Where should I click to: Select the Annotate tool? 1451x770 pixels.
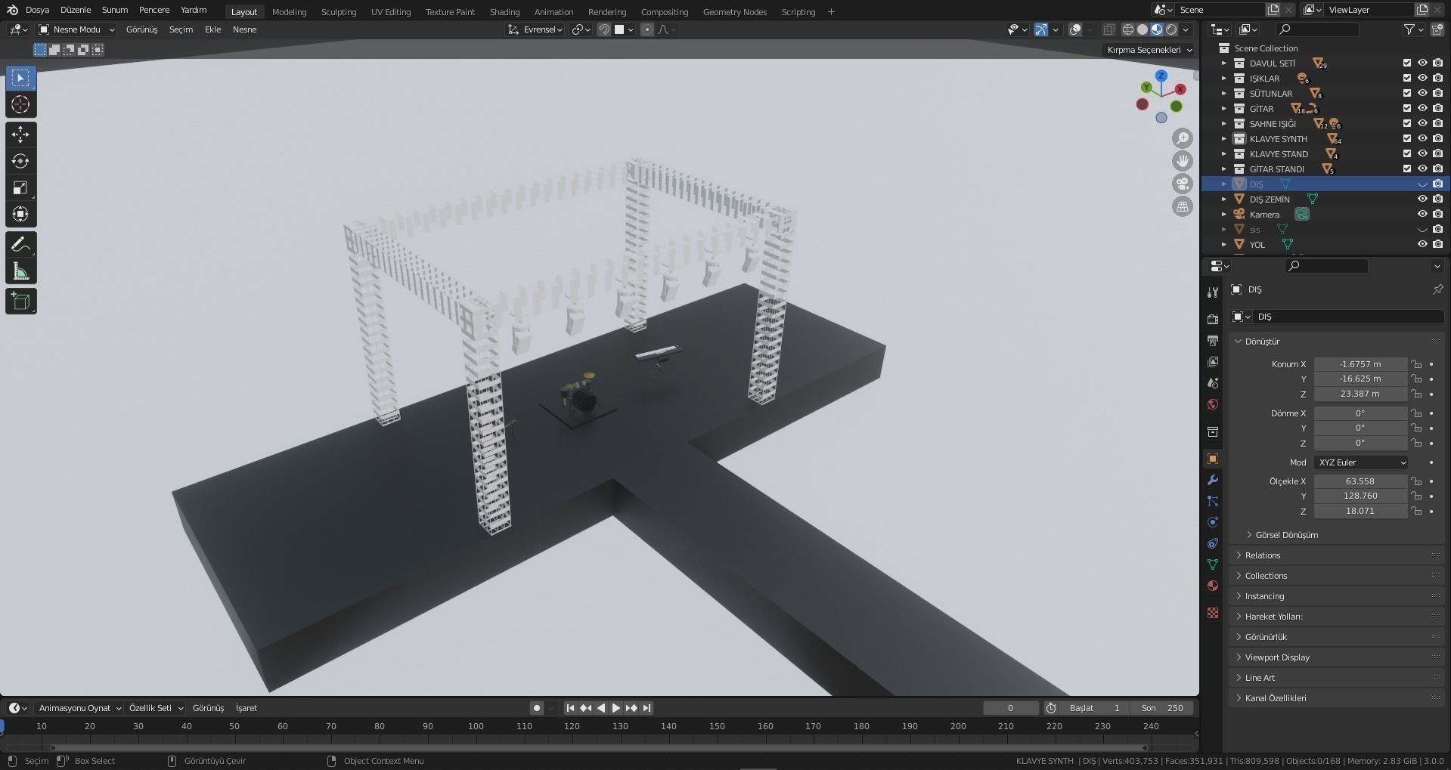21,244
